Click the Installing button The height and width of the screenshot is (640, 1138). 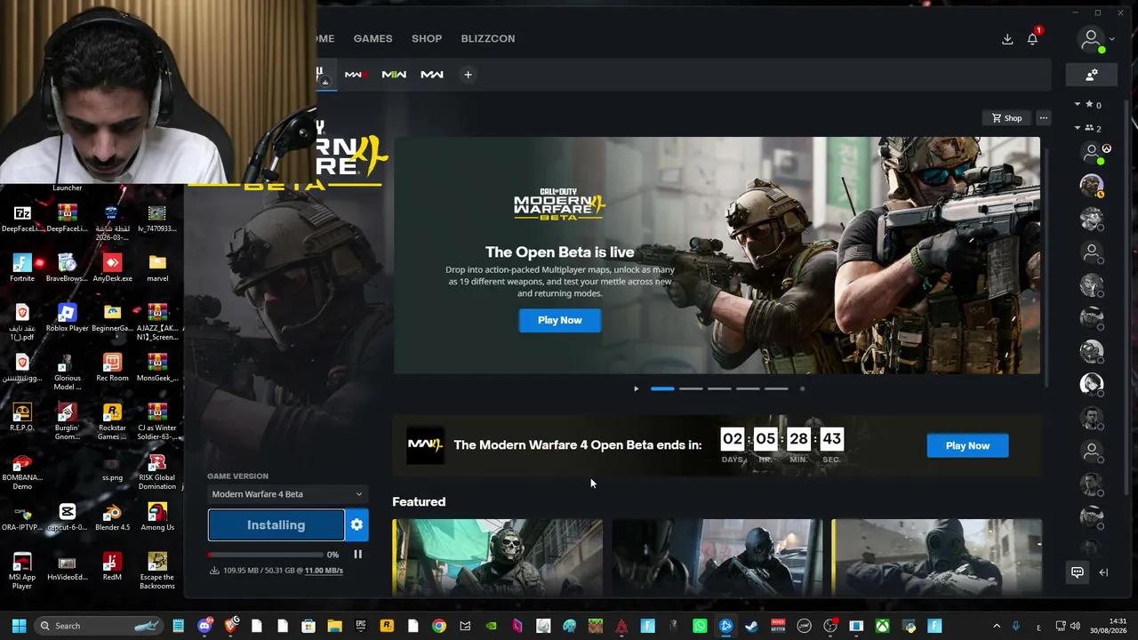pyautogui.click(x=276, y=525)
